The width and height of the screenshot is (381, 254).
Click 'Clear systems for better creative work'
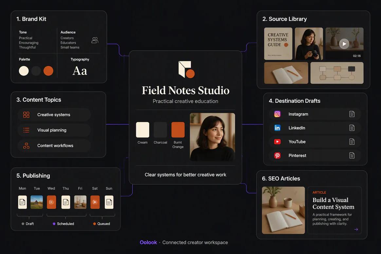185,175
